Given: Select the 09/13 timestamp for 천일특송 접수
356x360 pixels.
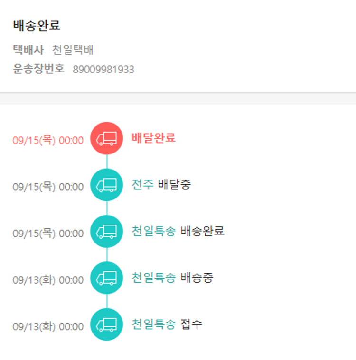Looking at the screenshot, I should click(48, 326).
